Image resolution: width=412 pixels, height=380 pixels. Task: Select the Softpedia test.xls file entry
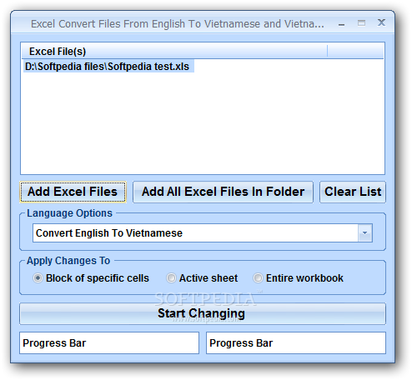click(x=108, y=67)
